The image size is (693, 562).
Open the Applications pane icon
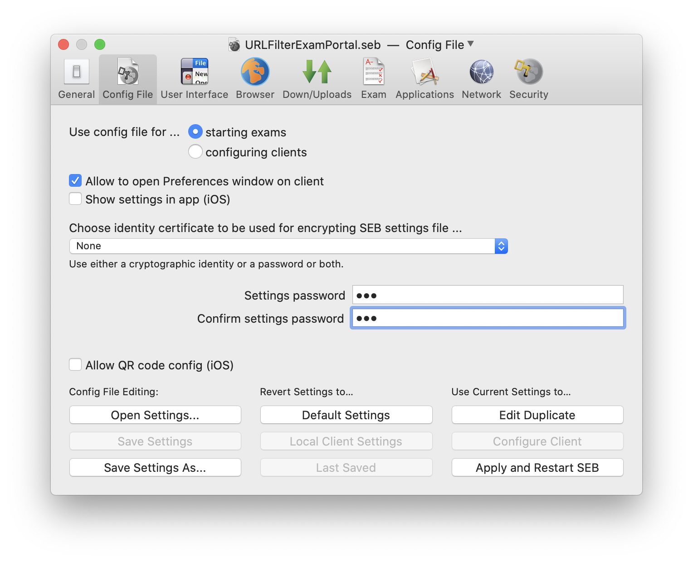coord(425,72)
